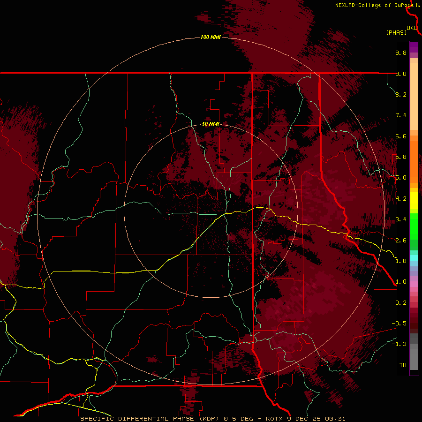Click the 2.6 value on color scale
422x422 pixels.
pyautogui.click(x=401, y=241)
